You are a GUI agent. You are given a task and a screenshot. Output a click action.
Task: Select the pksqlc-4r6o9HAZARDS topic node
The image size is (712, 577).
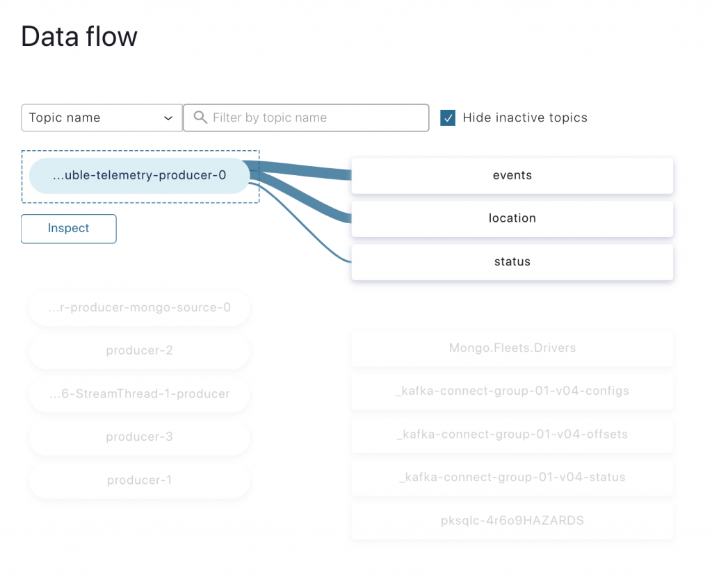tap(512, 521)
